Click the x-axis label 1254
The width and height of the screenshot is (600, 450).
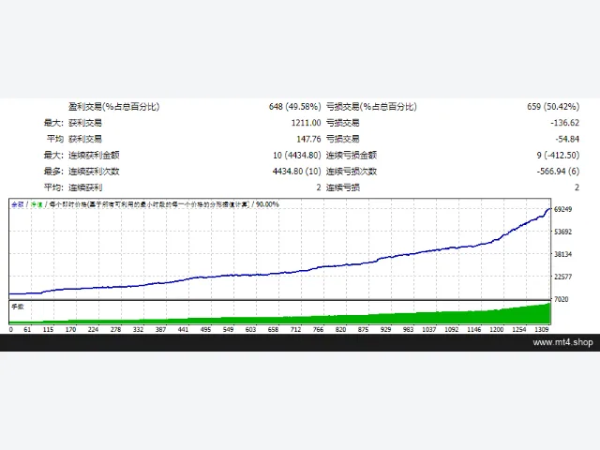pyautogui.click(x=519, y=329)
